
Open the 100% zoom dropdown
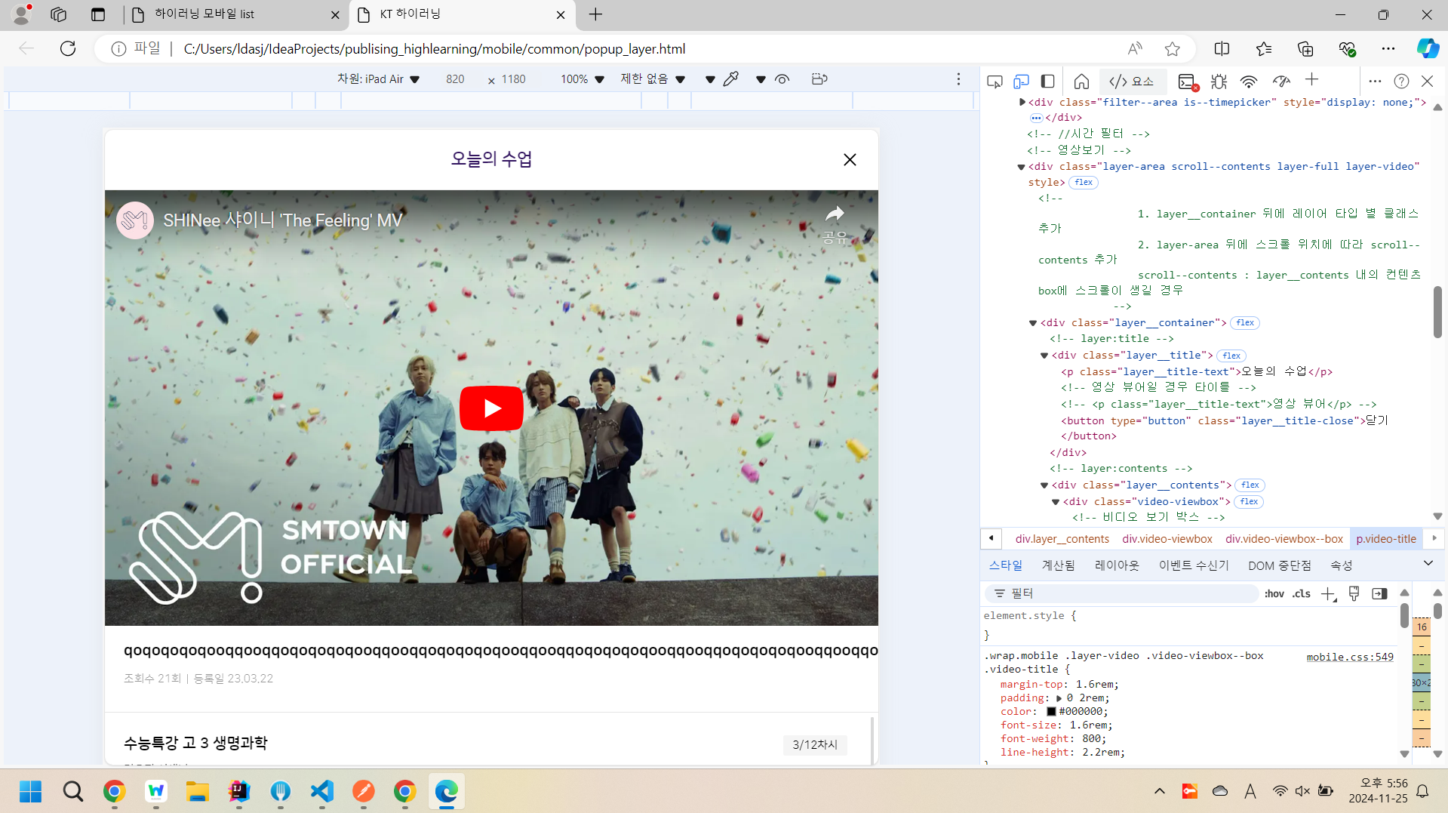click(x=582, y=79)
